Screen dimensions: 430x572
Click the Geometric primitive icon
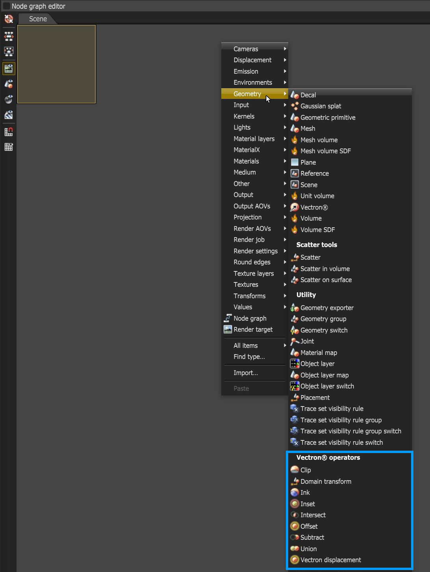click(x=295, y=117)
